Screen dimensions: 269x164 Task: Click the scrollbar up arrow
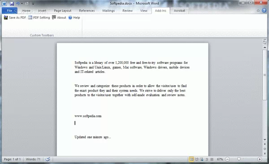pyautogui.click(x=265, y=47)
